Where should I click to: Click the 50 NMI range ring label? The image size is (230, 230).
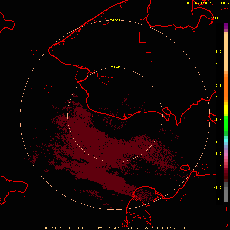[115, 67]
